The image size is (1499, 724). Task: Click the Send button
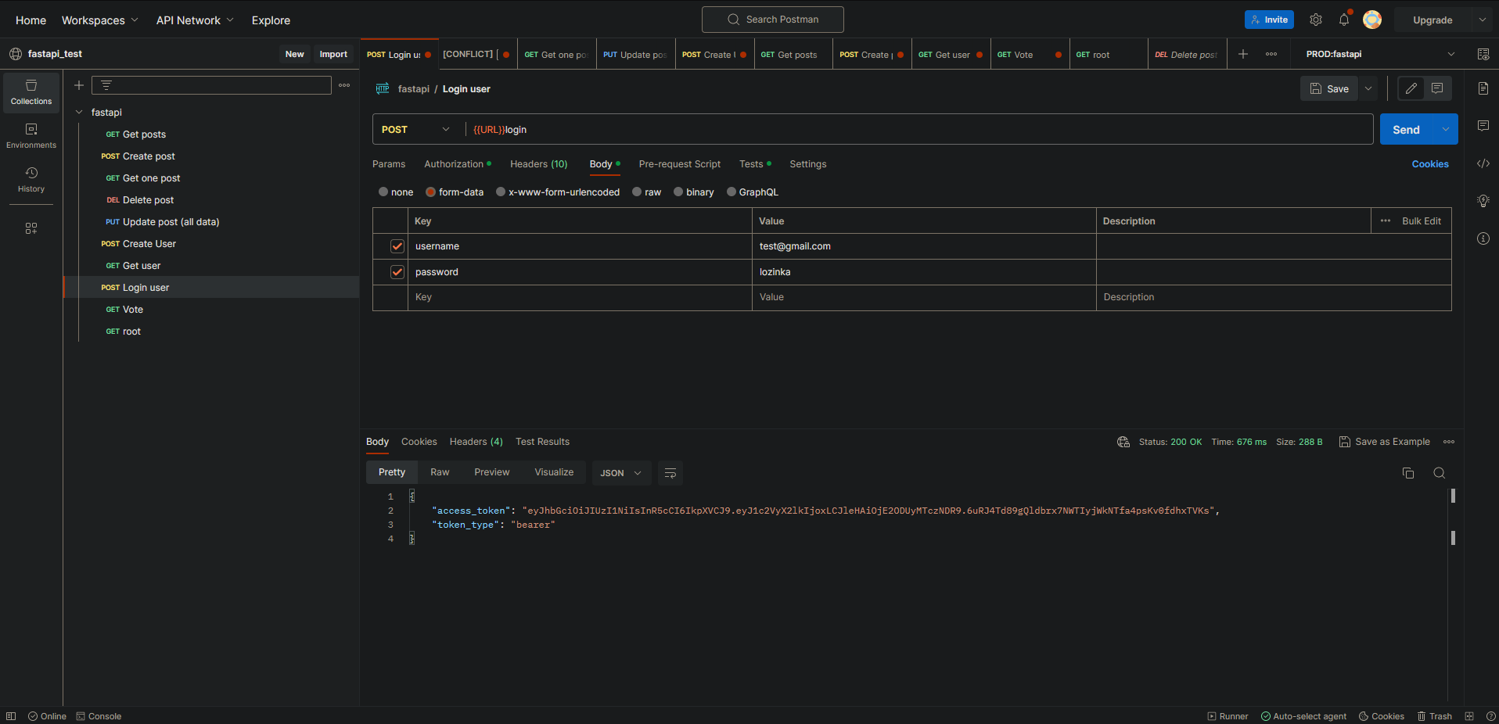(1407, 129)
